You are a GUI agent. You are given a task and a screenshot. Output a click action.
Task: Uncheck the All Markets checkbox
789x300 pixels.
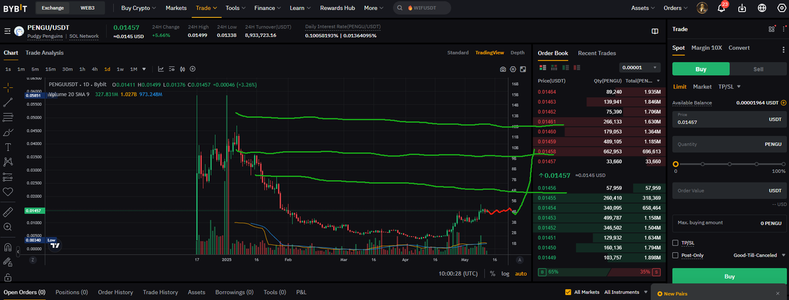coord(568,292)
